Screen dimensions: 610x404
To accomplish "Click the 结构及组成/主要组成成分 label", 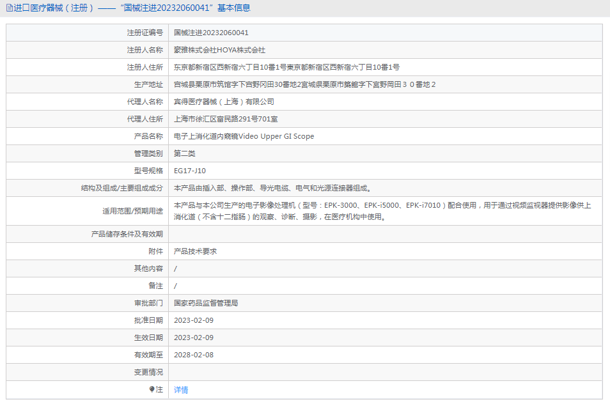I will click(x=121, y=188).
